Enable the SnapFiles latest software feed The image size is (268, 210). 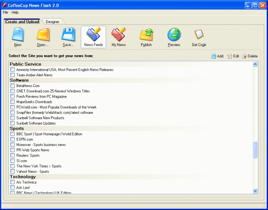click(13, 113)
